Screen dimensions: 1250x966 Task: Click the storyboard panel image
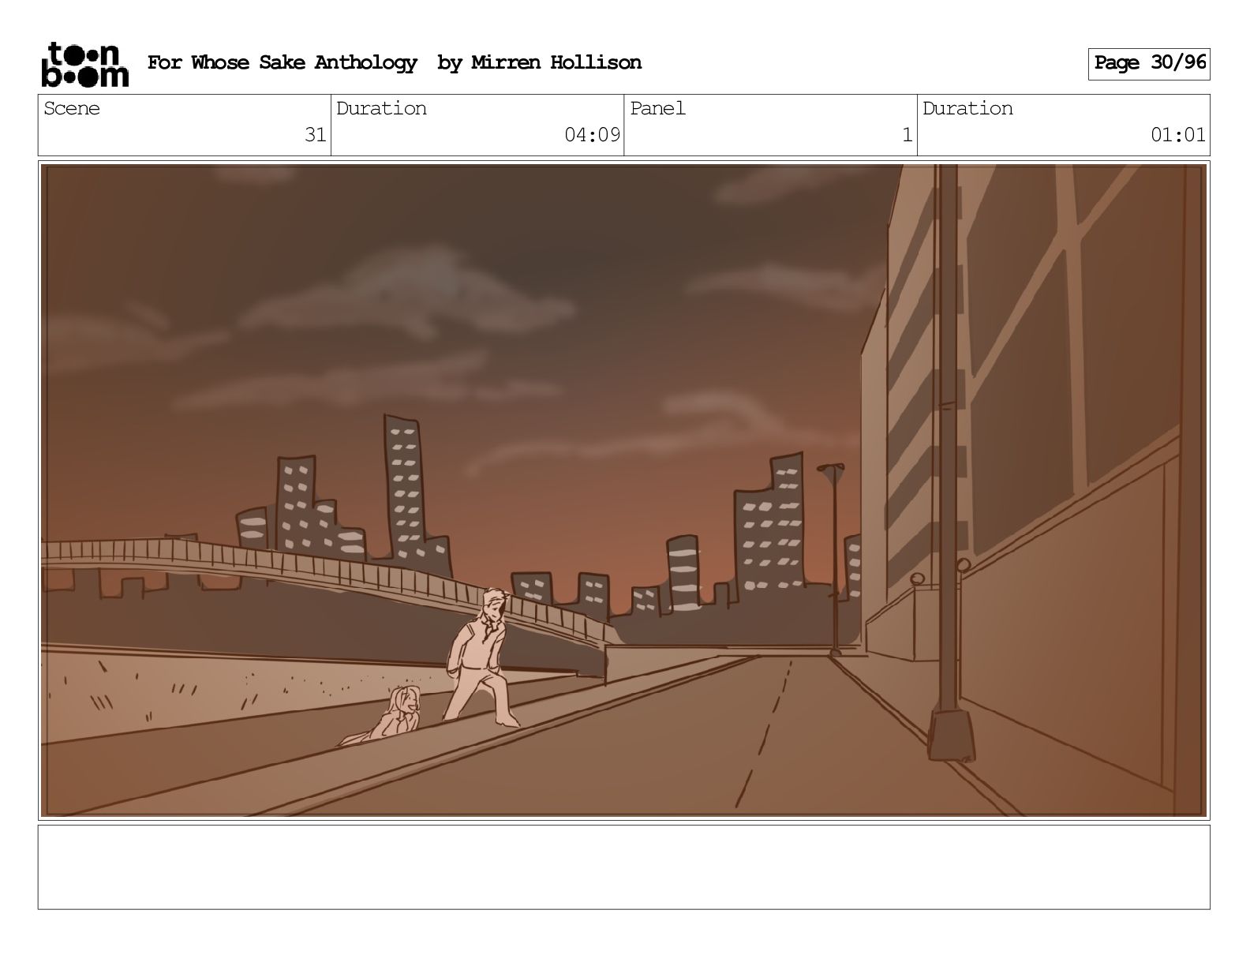pyautogui.click(x=624, y=490)
